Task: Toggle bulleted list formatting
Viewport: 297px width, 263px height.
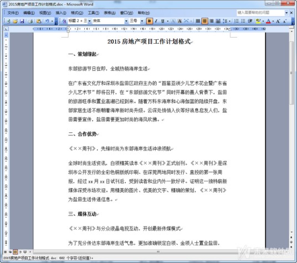Action: point(243,21)
